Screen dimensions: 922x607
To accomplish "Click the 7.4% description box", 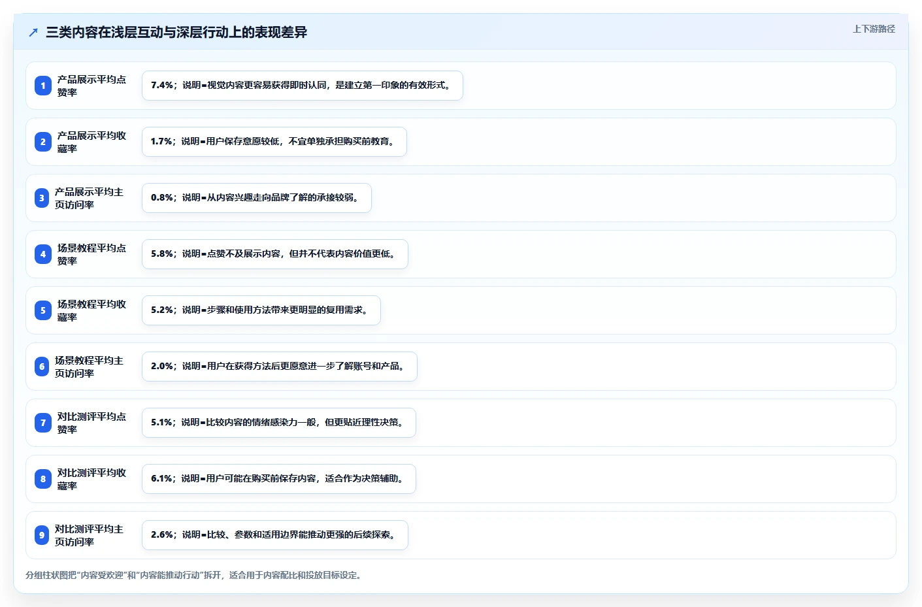I will coord(303,86).
